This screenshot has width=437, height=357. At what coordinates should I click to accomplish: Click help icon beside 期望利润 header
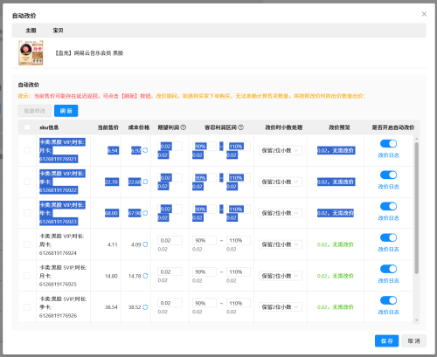(x=184, y=127)
